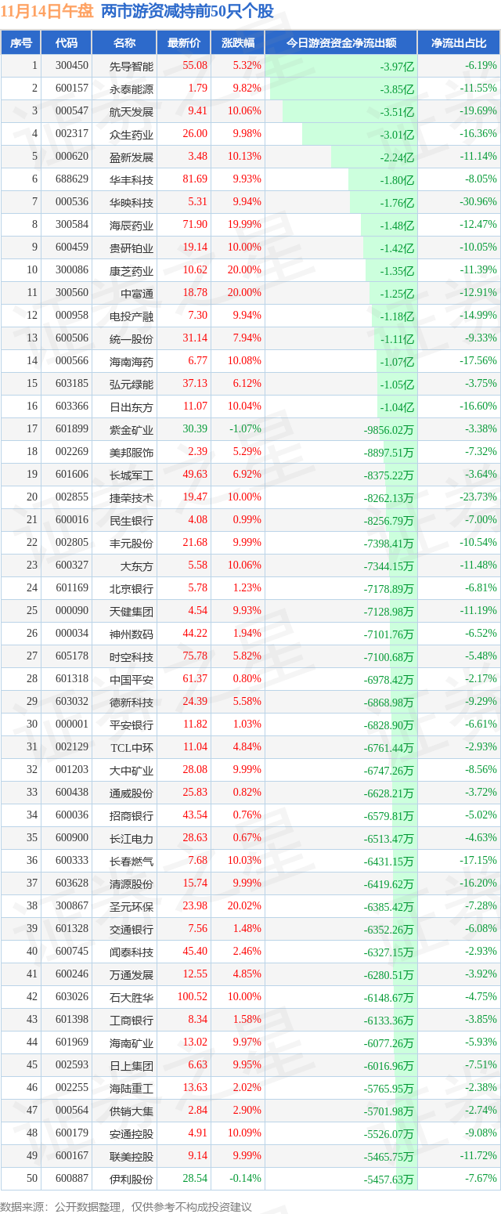Select stock name 工商银行
The image size is (501, 1214).
click(x=132, y=1020)
